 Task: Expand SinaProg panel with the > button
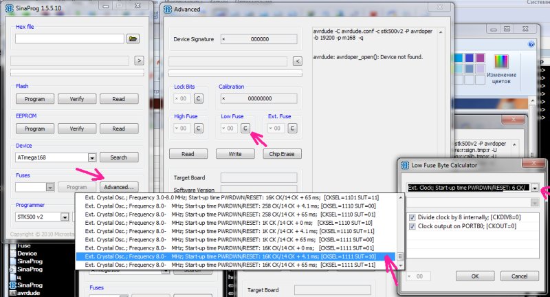pyautogui.click(x=139, y=61)
